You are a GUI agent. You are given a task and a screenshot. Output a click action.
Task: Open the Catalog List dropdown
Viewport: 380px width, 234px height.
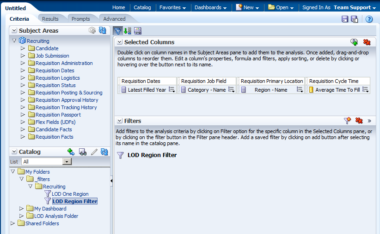67,162
